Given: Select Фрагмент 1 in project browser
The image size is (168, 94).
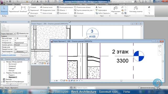Looking at the screenshot, I should (x=13, y=77).
